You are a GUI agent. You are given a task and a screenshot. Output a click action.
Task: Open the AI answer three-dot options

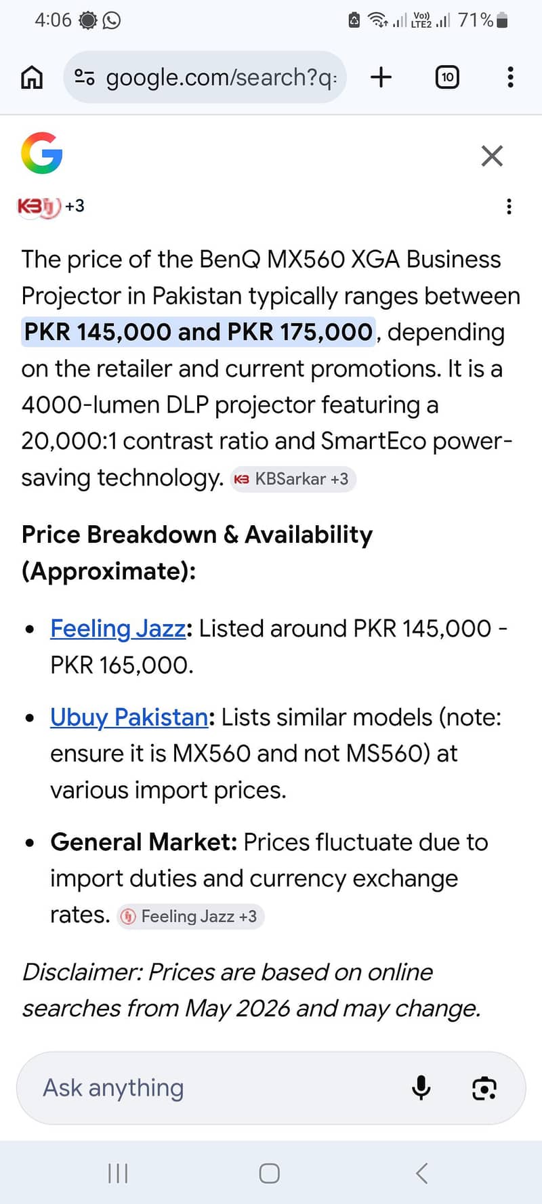[x=509, y=207]
